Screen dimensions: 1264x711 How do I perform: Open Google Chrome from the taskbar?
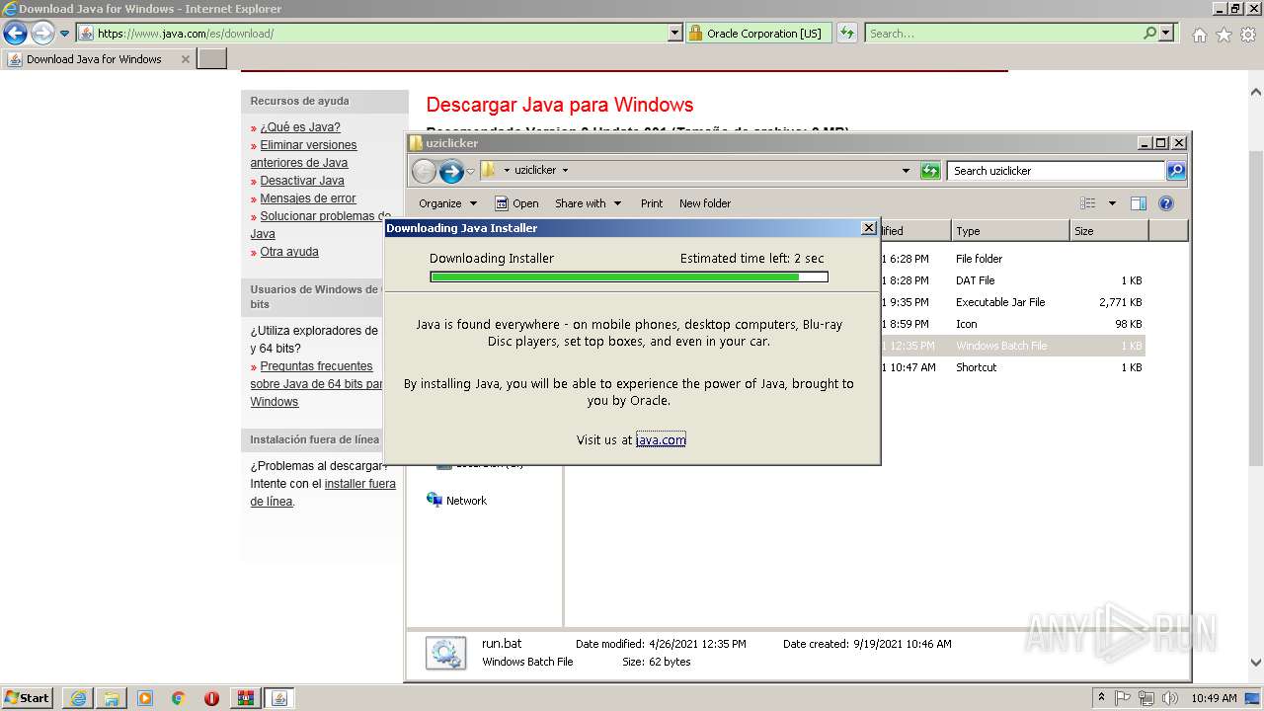[179, 698]
